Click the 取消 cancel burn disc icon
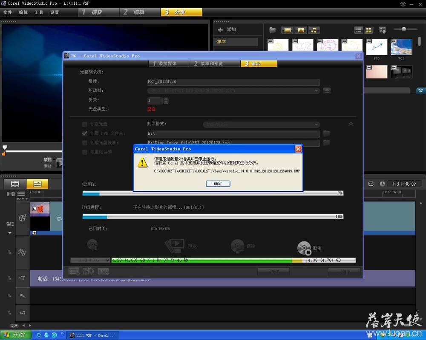Viewport: 426px width, 340px height. [x=304, y=248]
